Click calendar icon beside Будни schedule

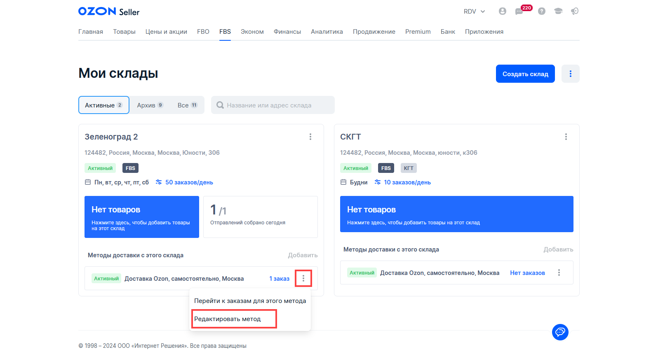[343, 182]
